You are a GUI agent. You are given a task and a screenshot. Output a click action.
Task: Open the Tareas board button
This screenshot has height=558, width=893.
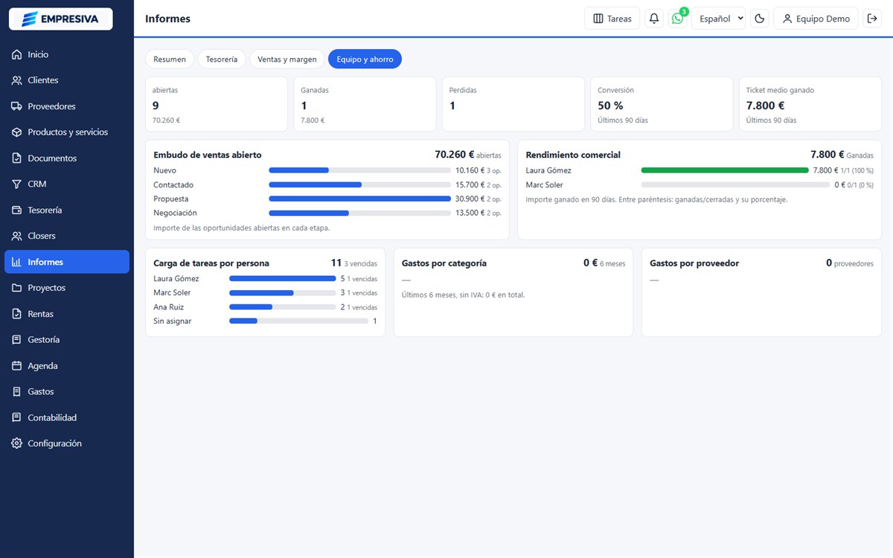point(612,19)
